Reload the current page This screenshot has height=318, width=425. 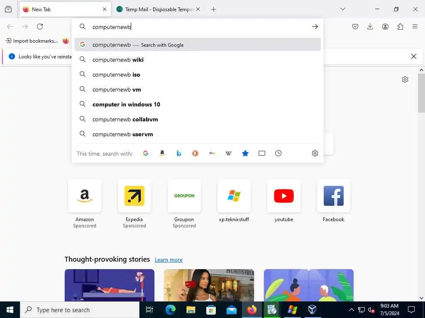pyautogui.click(x=40, y=26)
